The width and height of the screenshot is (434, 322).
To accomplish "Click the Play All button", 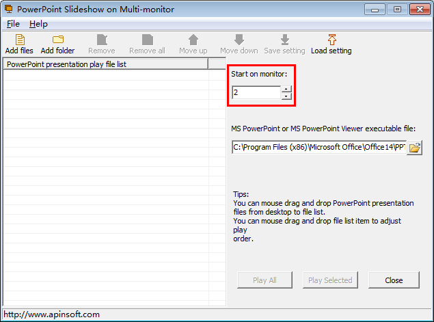I will [265, 280].
